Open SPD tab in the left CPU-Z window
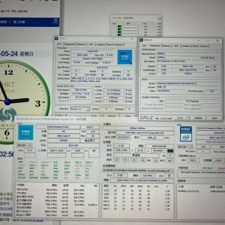225x225 pixels. coord(91,45)
